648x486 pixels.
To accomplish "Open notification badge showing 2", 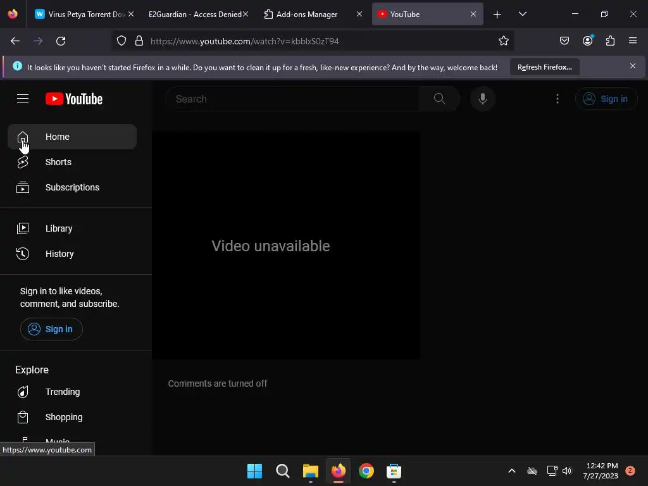I will tap(630, 471).
